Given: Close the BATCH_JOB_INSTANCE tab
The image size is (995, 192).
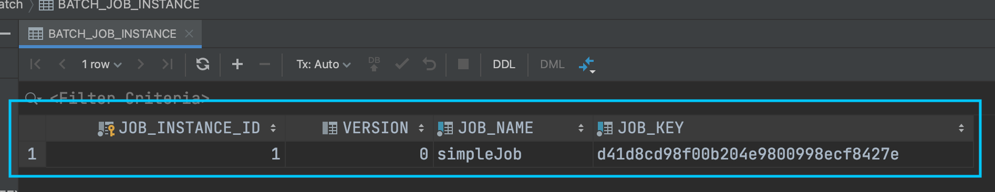Looking at the screenshot, I should pos(189,34).
